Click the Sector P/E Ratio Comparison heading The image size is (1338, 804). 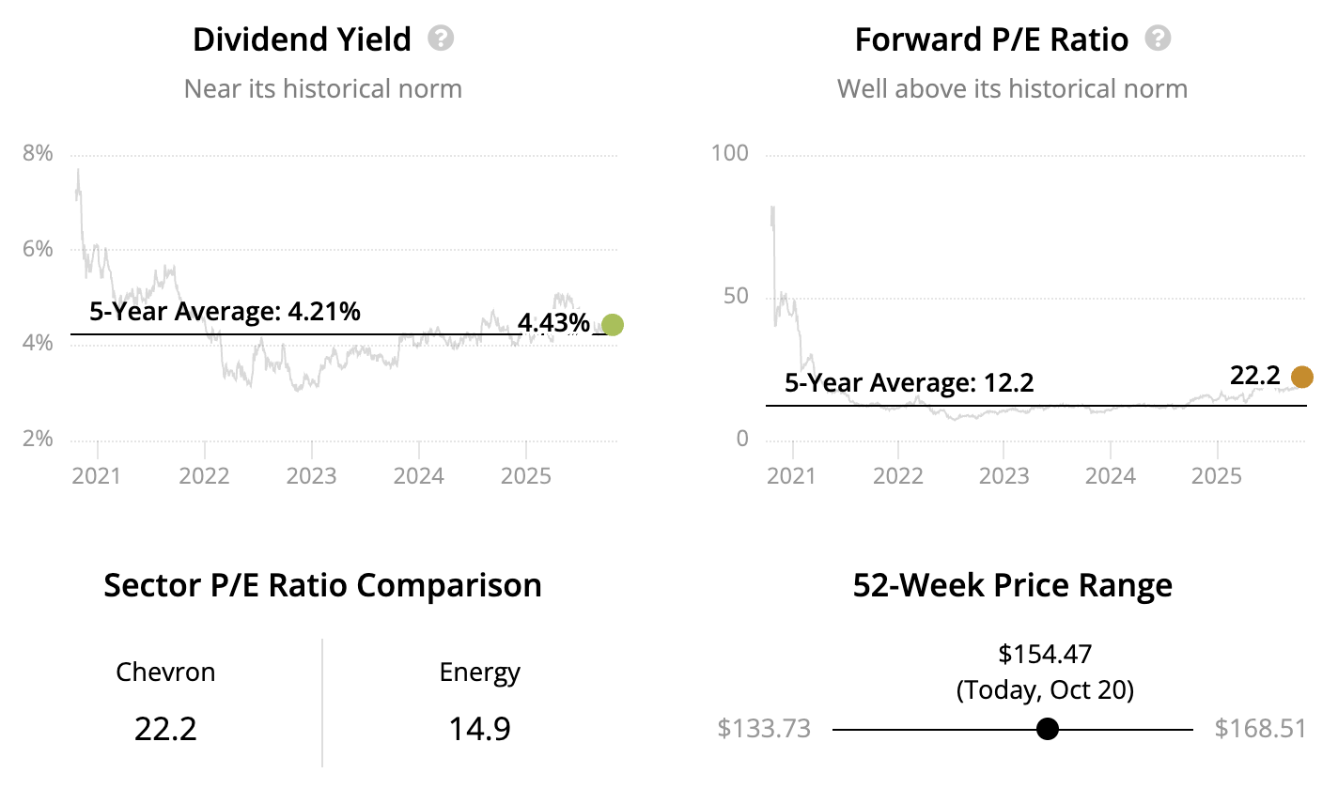point(322,585)
